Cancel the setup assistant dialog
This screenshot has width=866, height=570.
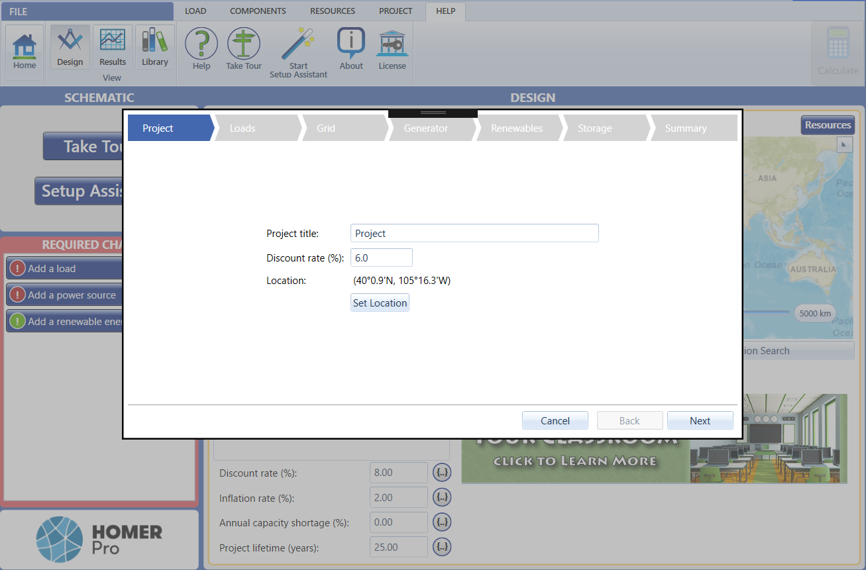coord(555,421)
